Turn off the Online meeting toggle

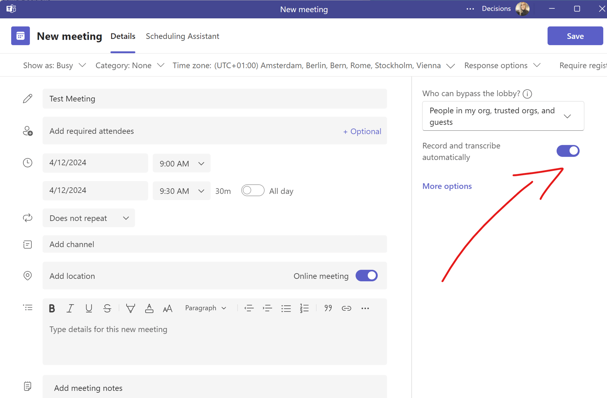pyautogui.click(x=366, y=275)
